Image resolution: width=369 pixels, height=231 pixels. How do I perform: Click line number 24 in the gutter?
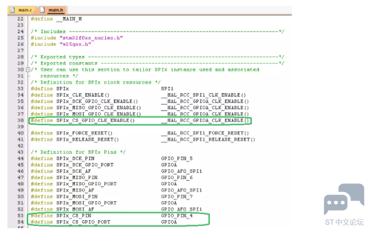[x=21, y=31]
